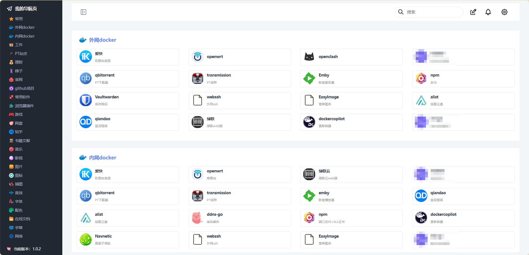This screenshot has height=255, width=529.
Task: Open notifications via the bell icon
Action: point(488,12)
